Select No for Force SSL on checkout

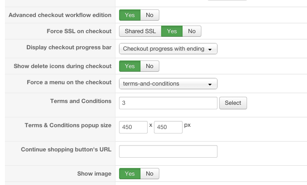click(x=192, y=31)
